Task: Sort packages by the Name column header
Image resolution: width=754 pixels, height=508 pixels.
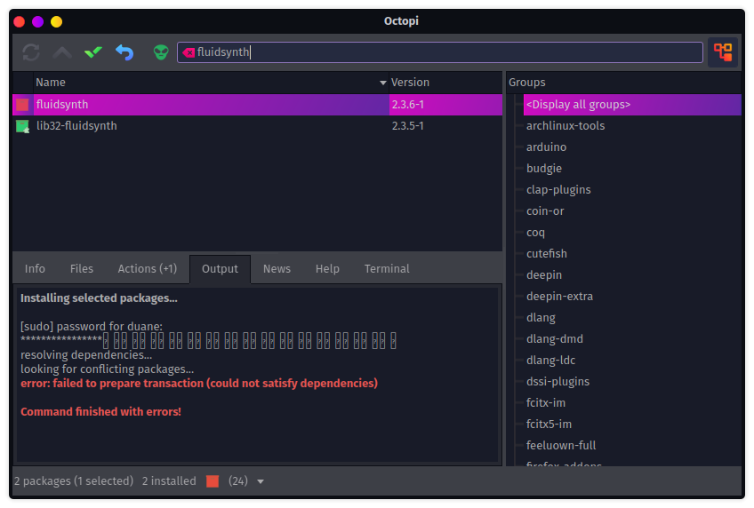Action: 211,83
